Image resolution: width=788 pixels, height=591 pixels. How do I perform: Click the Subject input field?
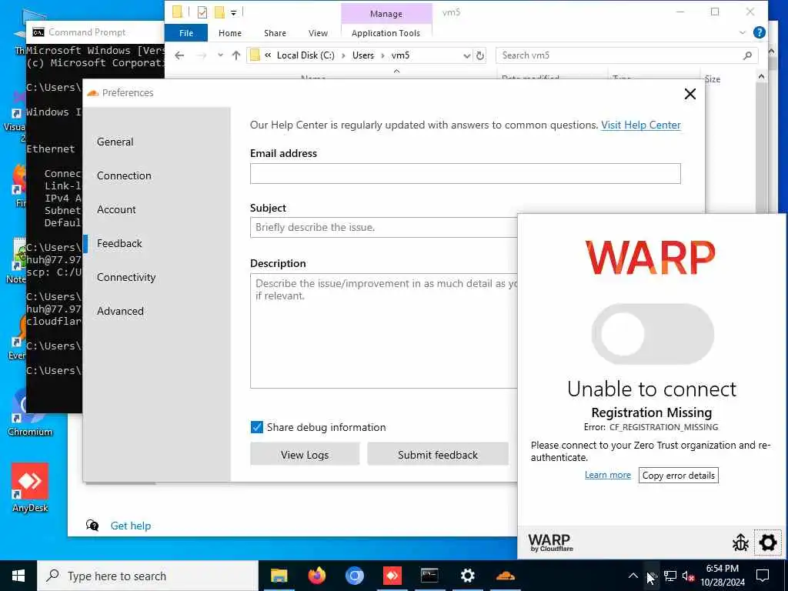coord(384,227)
